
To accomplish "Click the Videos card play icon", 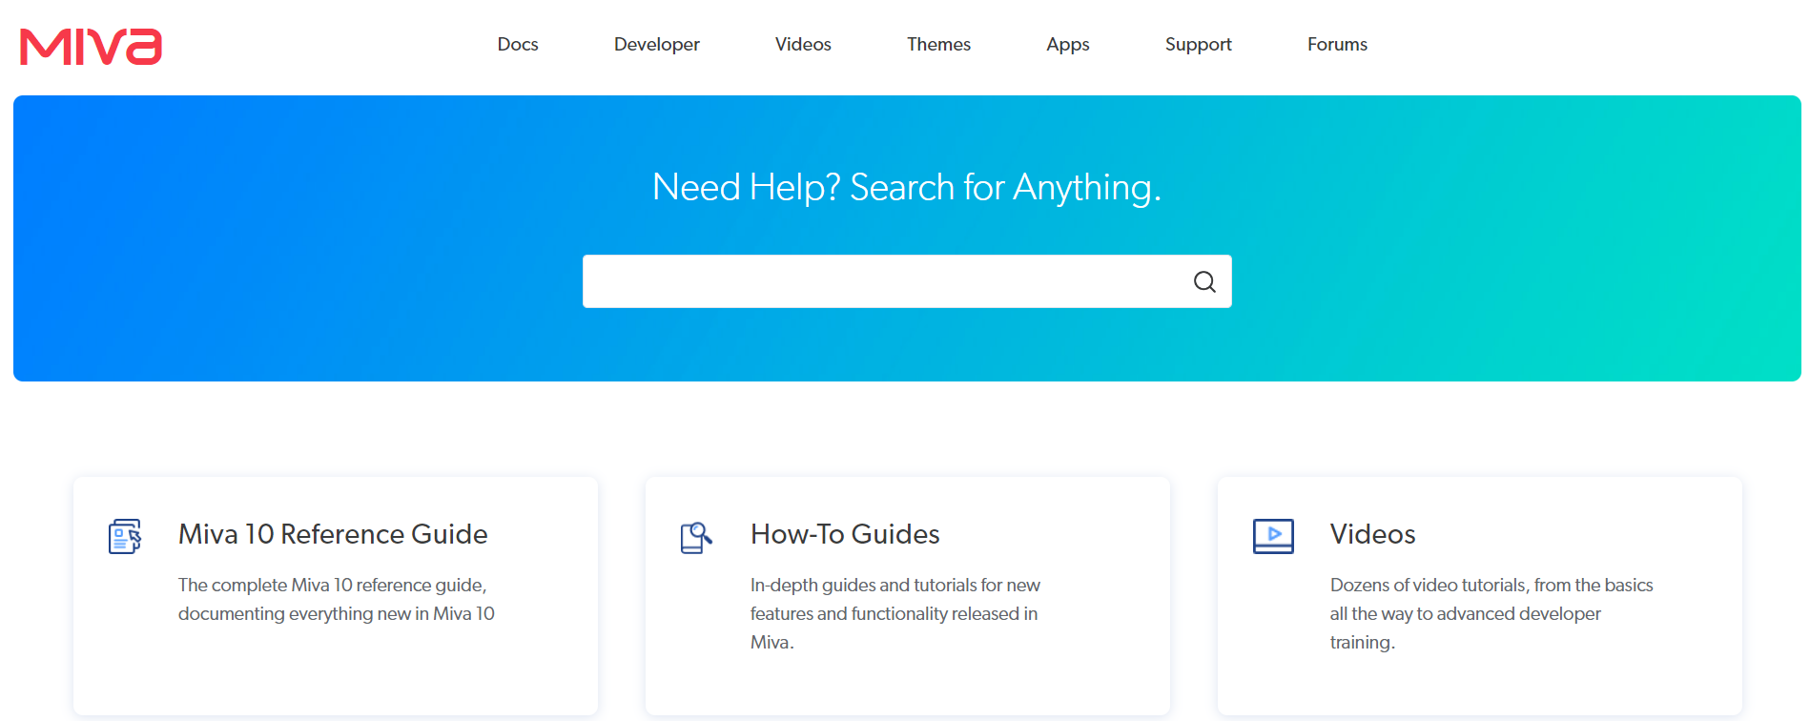I will point(1273,536).
